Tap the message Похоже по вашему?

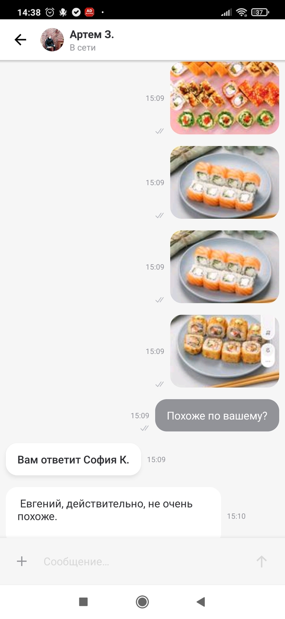217,415
